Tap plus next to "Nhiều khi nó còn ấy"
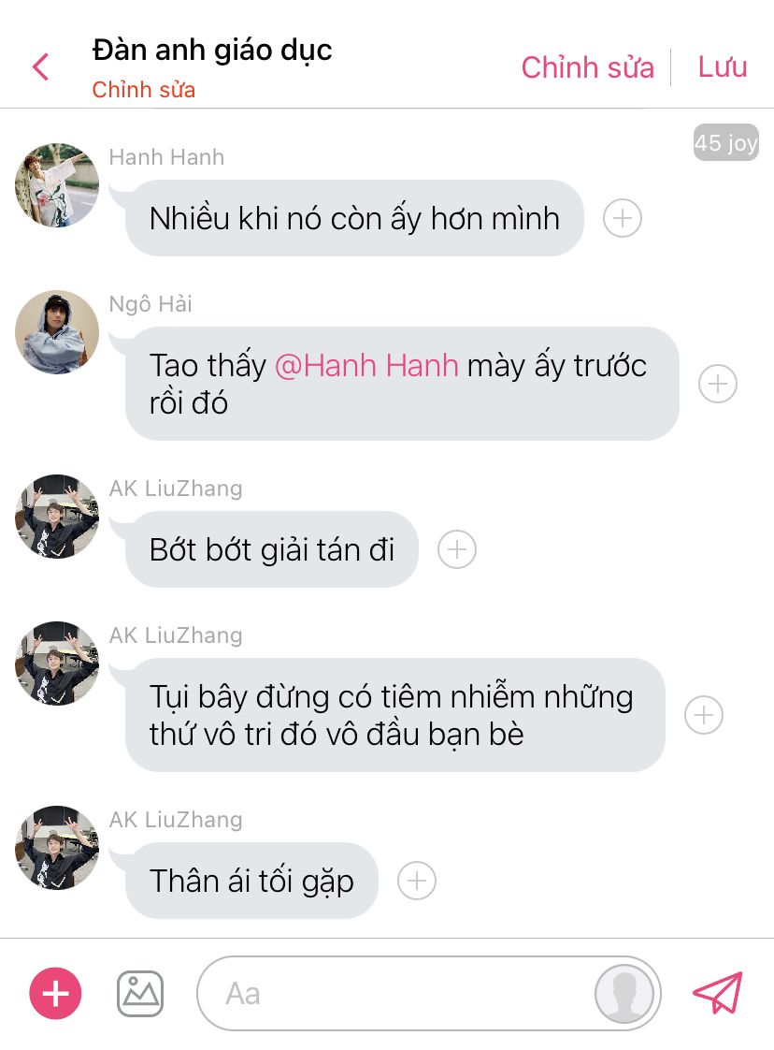Viewport: 774px width, 1050px height. click(623, 218)
